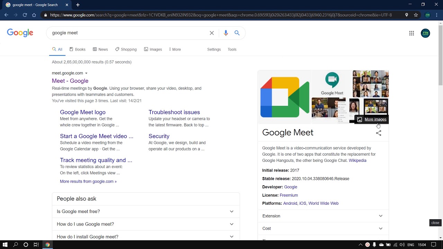
Task: Click the browser address bar URL
Action: click(x=221, y=15)
